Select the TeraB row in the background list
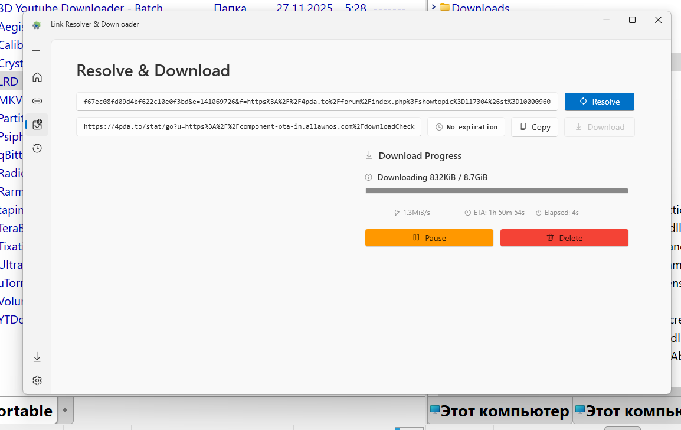Viewport: 681px width, 430px height. (11, 228)
